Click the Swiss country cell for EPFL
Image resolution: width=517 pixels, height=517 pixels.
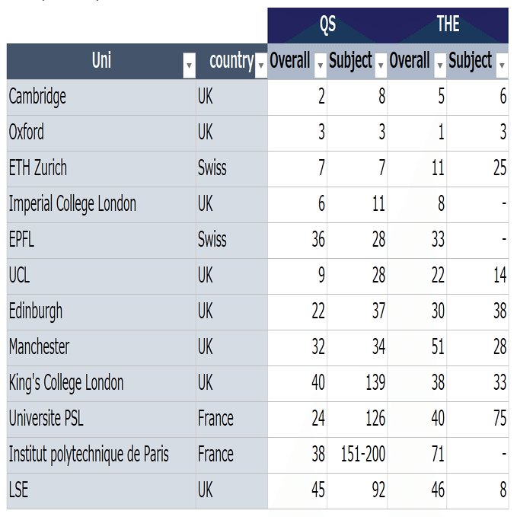(x=231, y=240)
